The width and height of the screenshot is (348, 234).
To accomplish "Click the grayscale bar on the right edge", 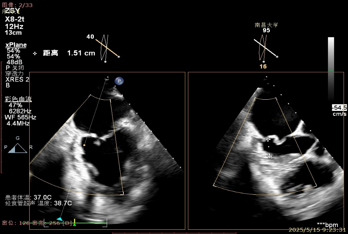I will 331,69.
